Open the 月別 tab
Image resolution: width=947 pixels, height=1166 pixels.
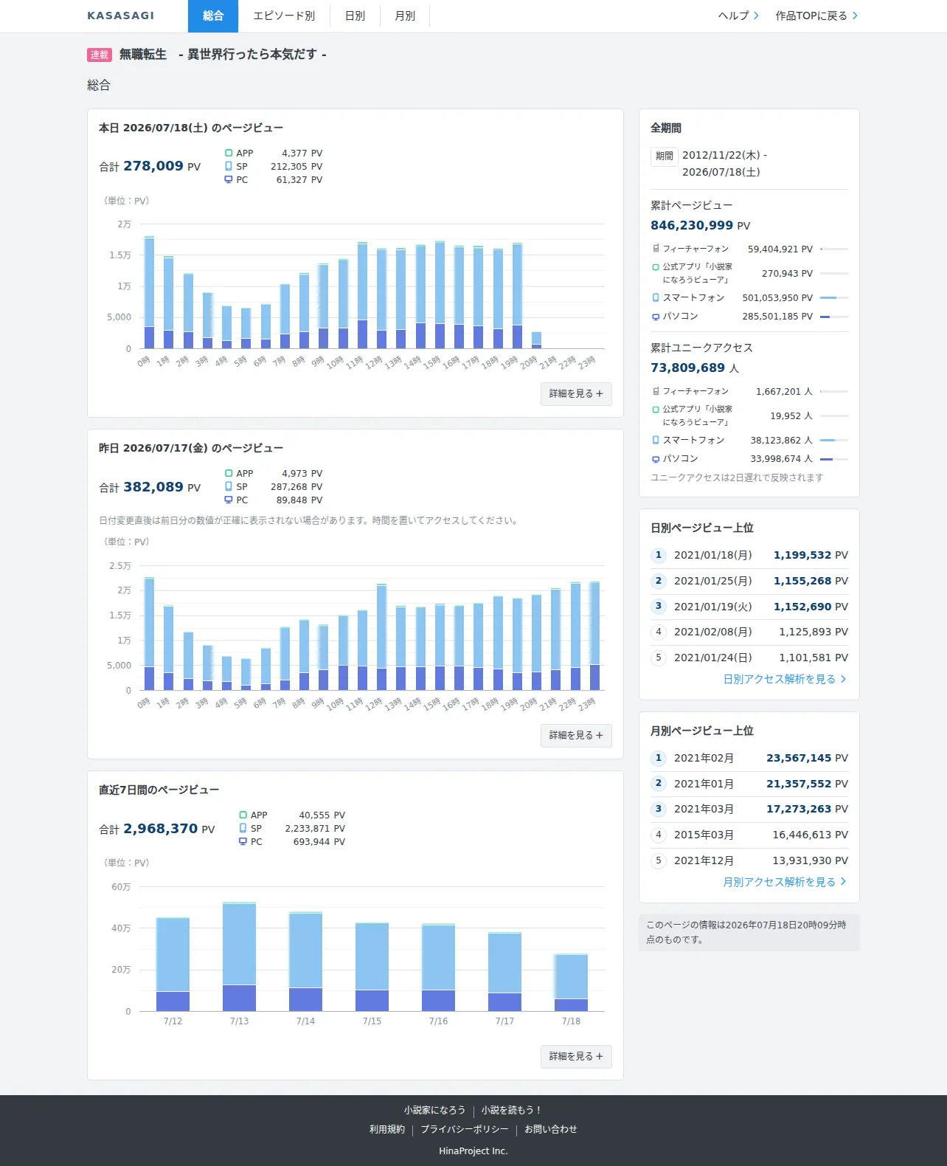(405, 16)
